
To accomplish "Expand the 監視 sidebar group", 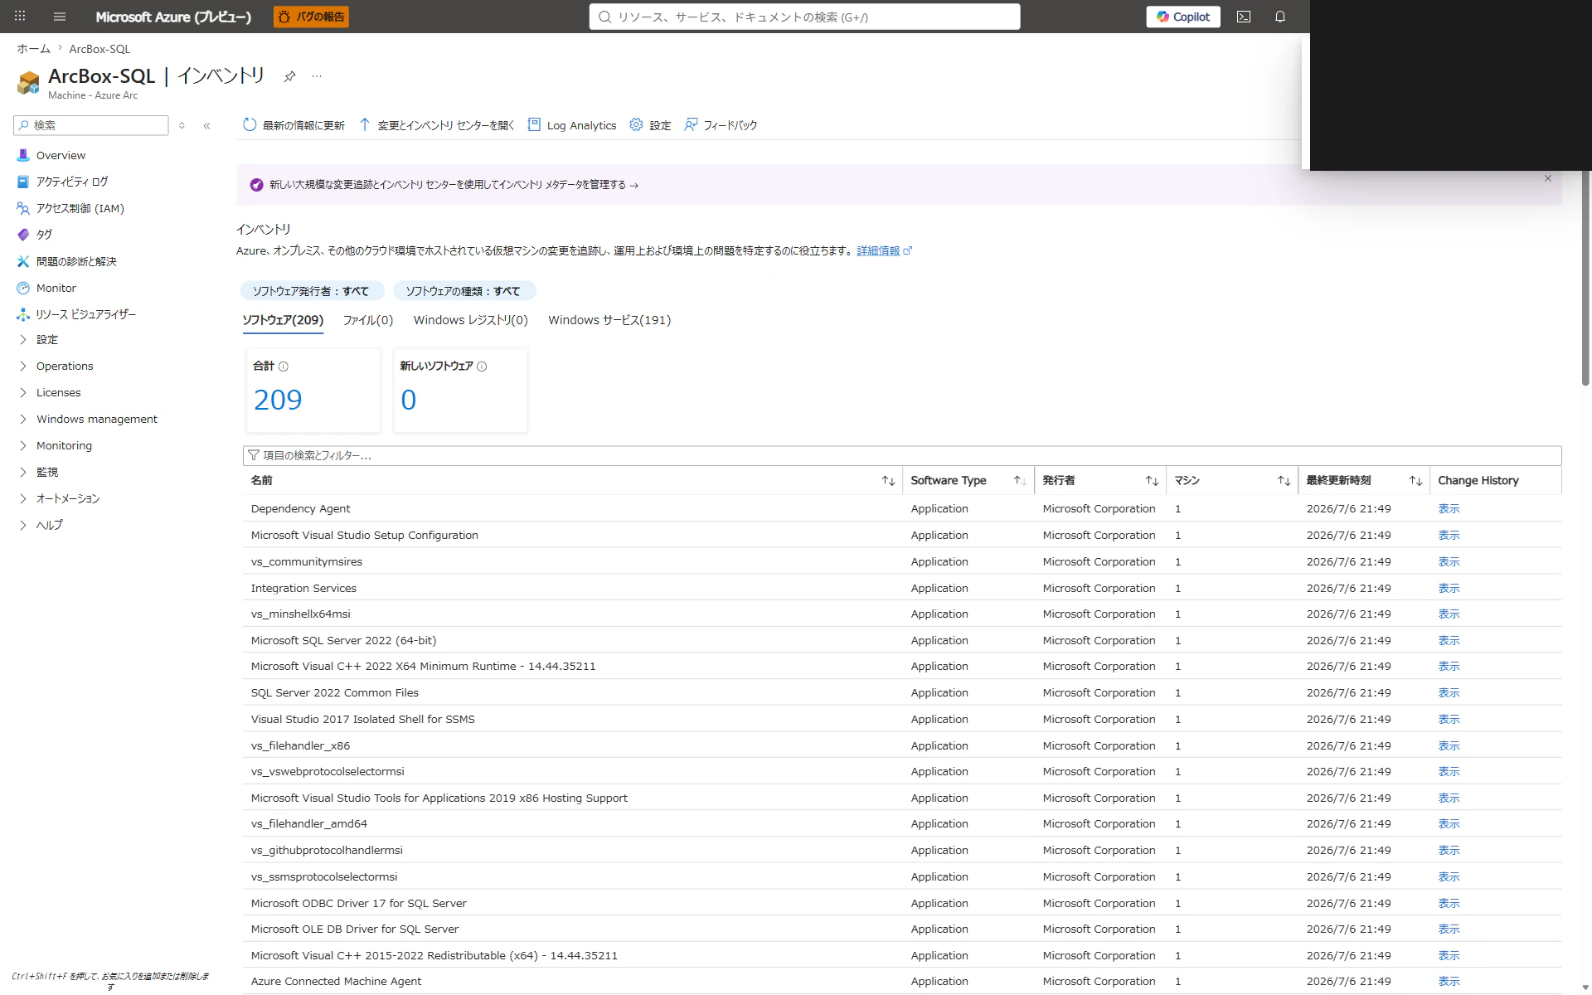I will tap(46, 472).
